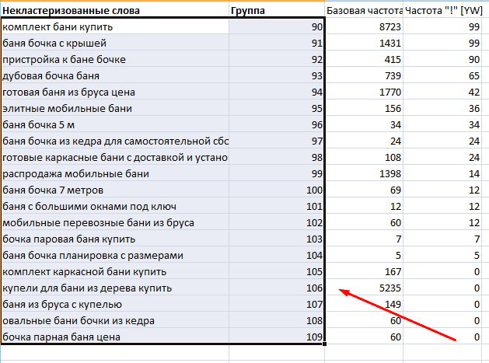Select group cell with value 103
Image resolution: width=489 pixels, height=363 pixels.
(x=277, y=239)
